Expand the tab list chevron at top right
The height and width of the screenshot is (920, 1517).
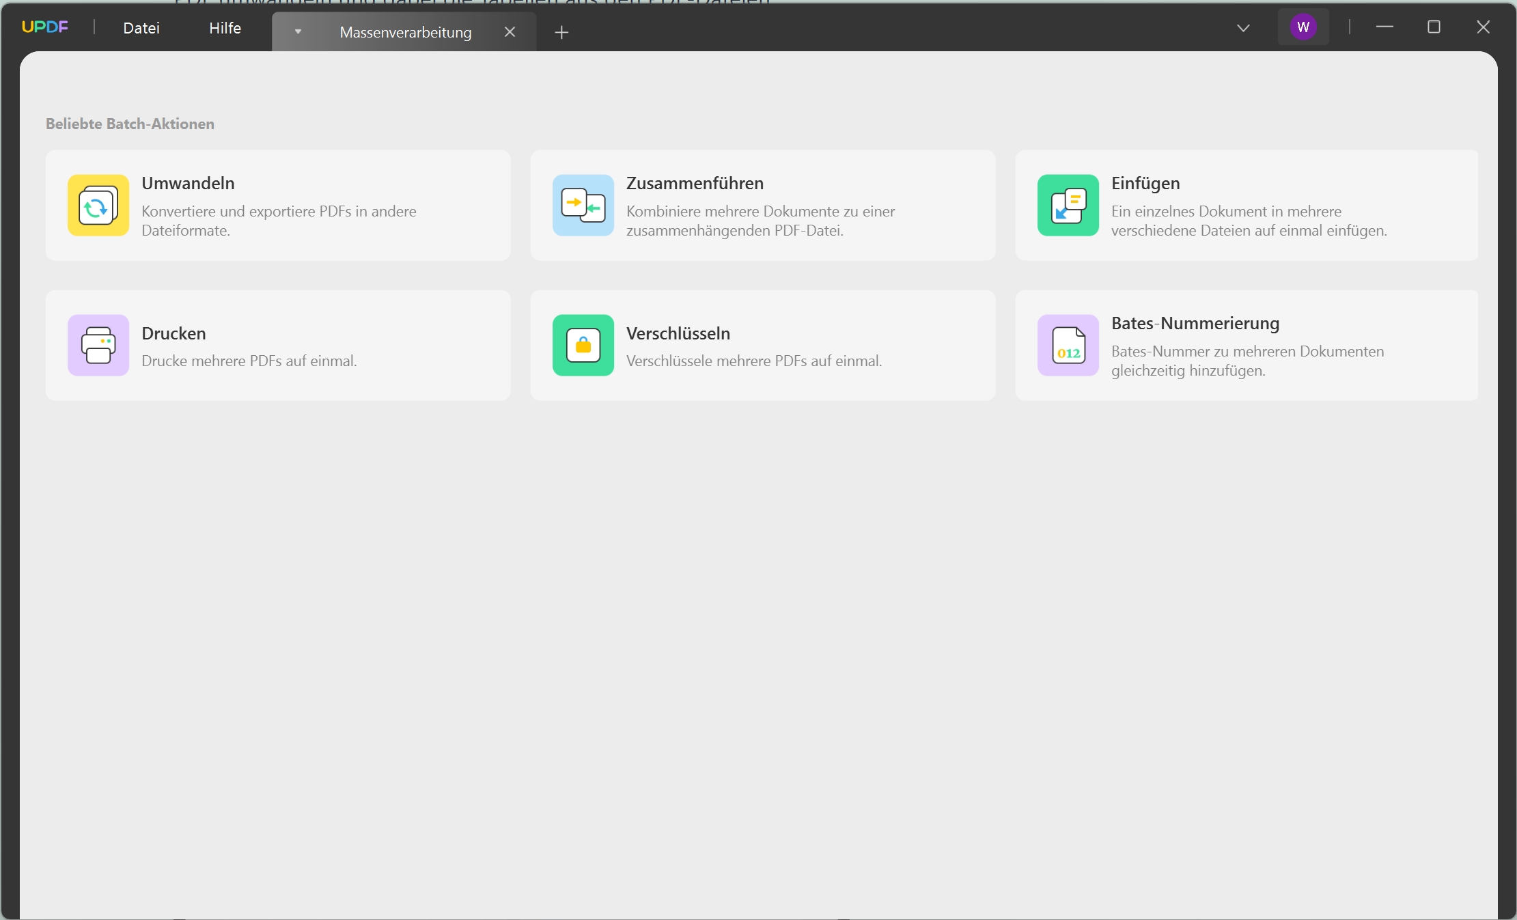pyautogui.click(x=1243, y=28)
